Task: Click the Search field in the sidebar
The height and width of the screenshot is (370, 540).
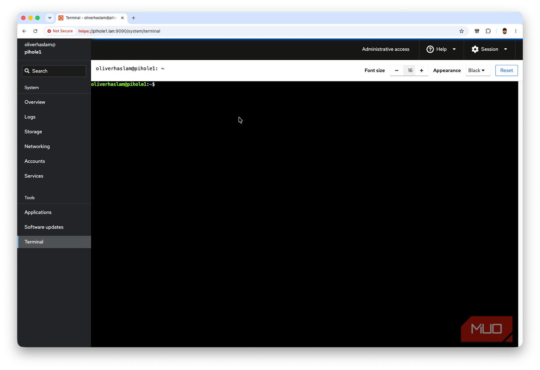Action: [x=54, y=71]
